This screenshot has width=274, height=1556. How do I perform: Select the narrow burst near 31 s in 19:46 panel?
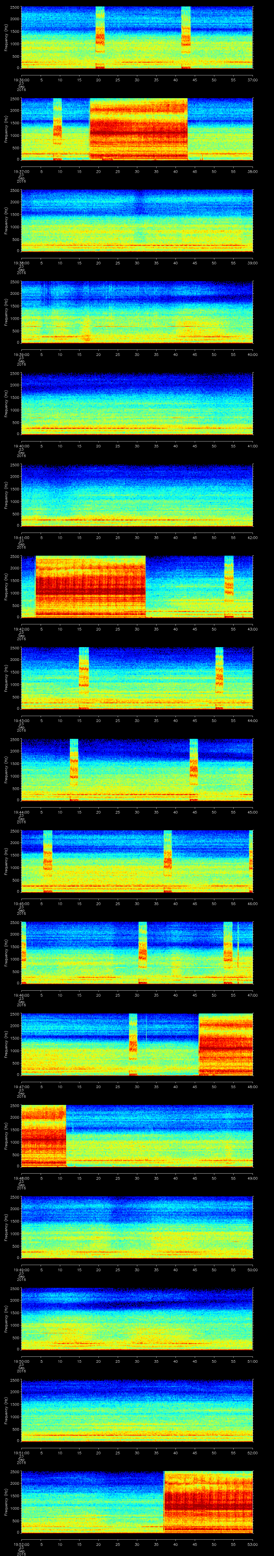tap(143, 953)
